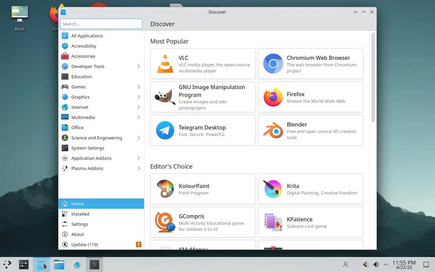Launch the Konsole terminal from taskbar
Screen dimensions: 435x272
pyautogui.click(x=94, y=264)
